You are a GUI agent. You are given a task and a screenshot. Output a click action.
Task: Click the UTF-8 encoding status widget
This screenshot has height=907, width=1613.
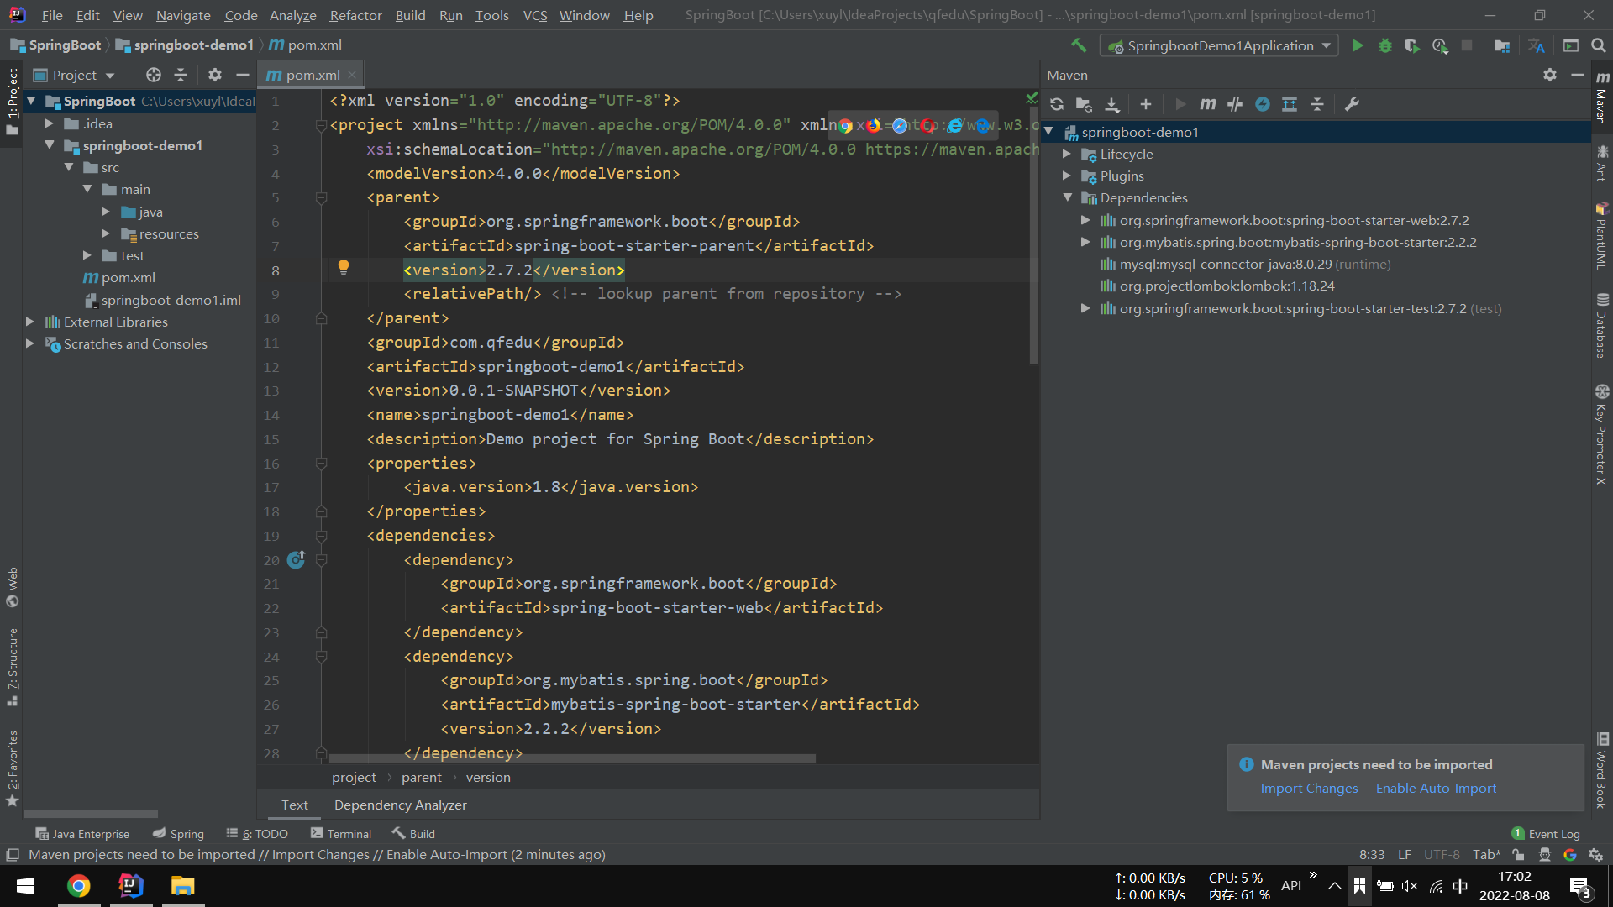(1442, 855)
